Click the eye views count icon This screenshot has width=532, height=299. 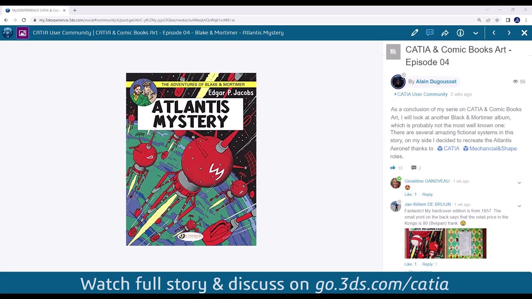point(515,81)
